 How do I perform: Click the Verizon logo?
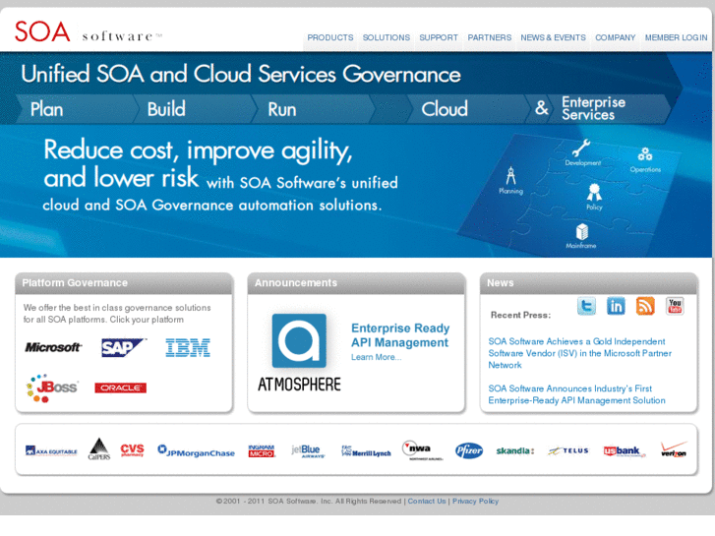[674, 449]
